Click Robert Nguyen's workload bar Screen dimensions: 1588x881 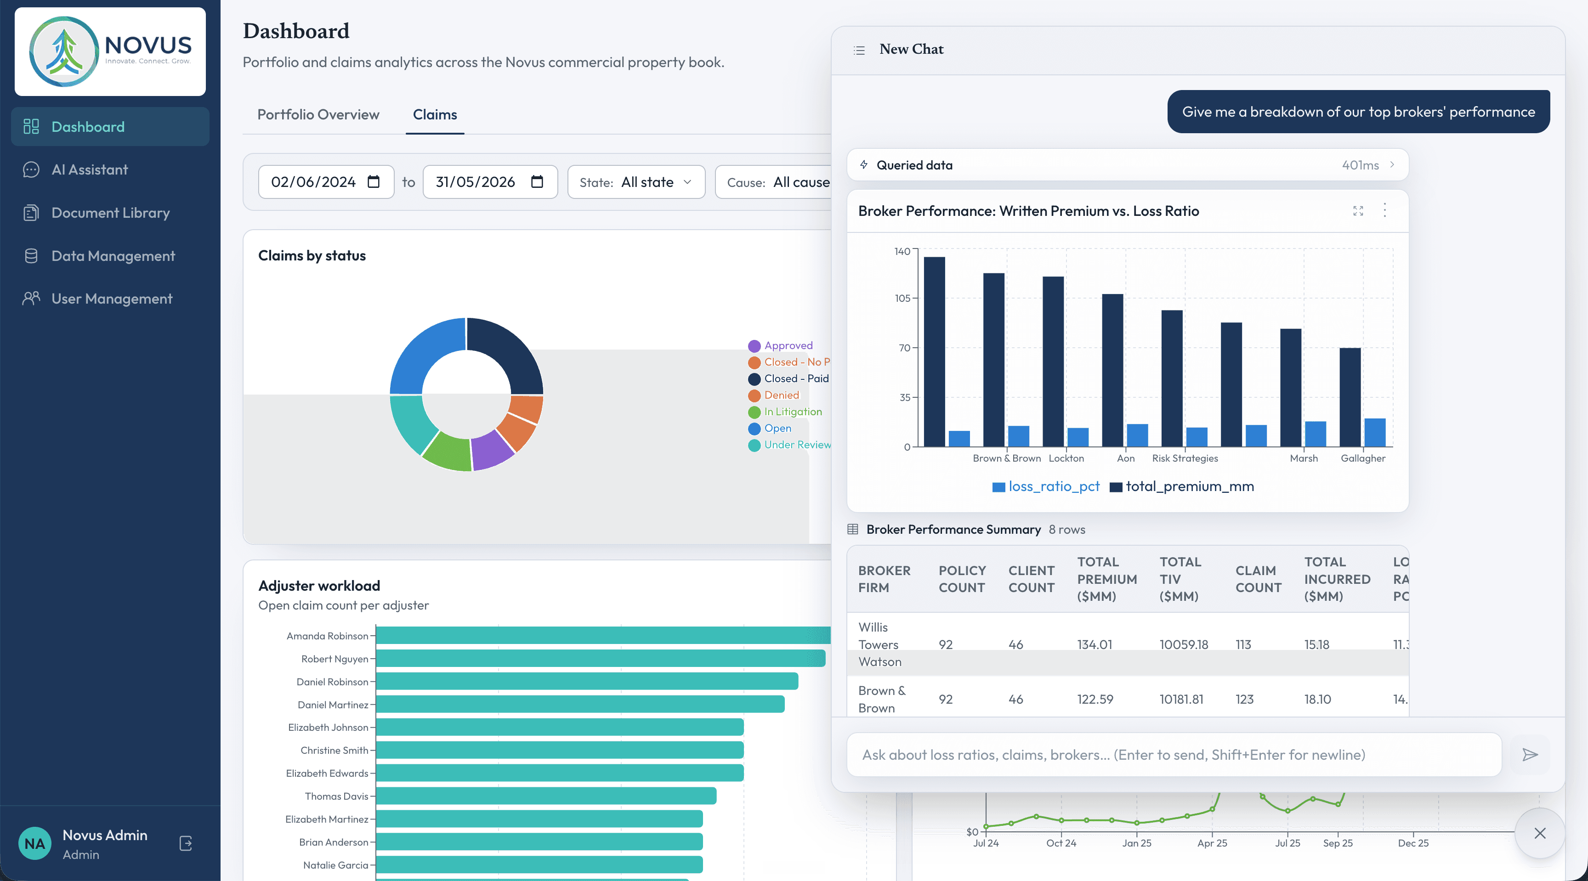pos(601,658)
